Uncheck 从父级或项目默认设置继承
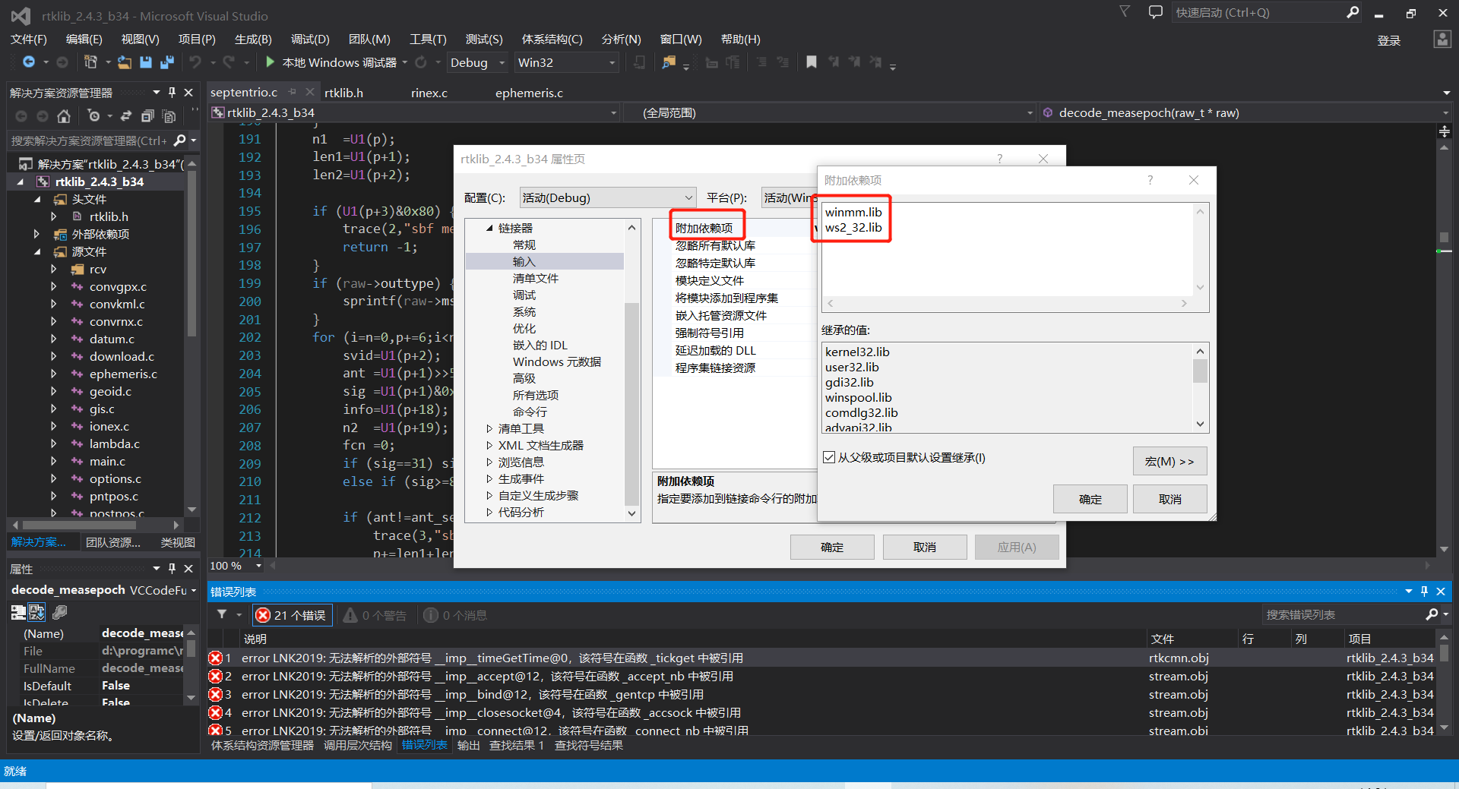This screenshot has height=789, width=1459. [828, 456]
